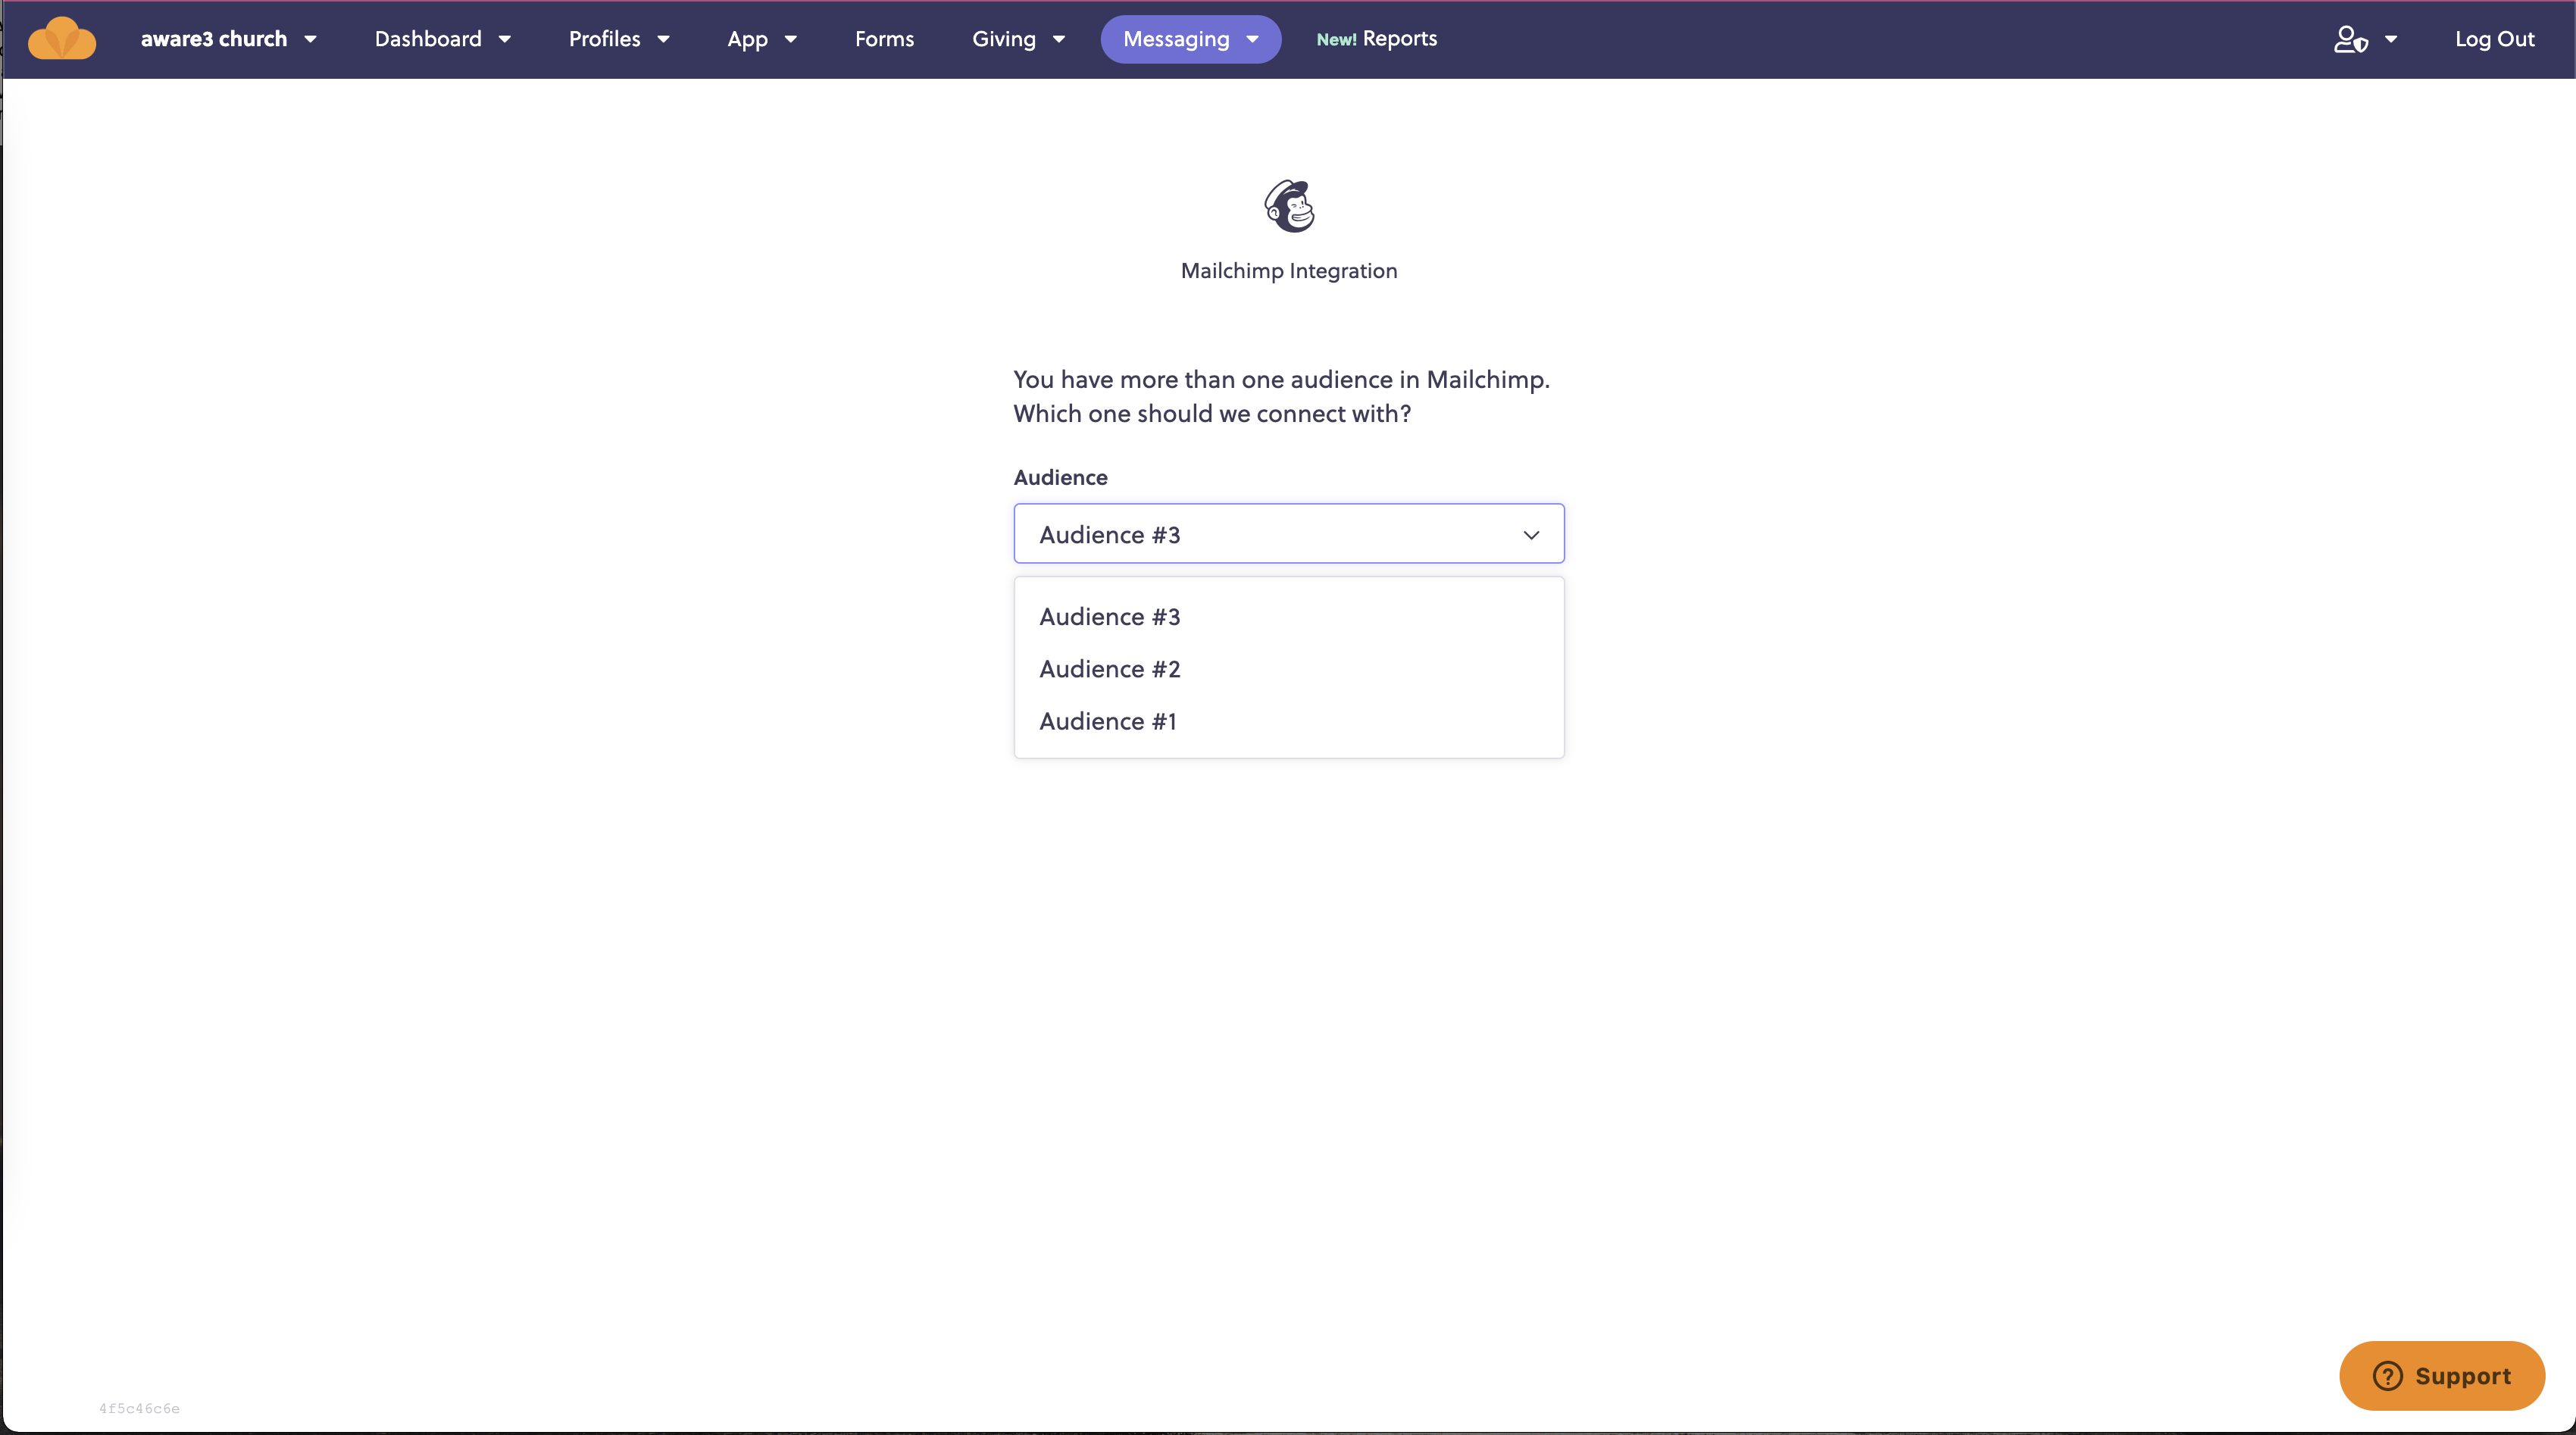The height and width of the screenshot is (1435, 2576).
Task: Select Audience #3 from the list
Action: (x=1288, y=617)
